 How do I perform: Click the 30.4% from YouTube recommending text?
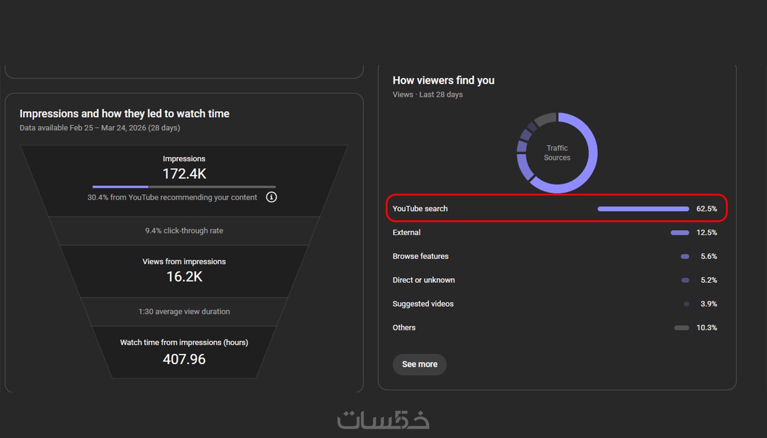(172, 197)
